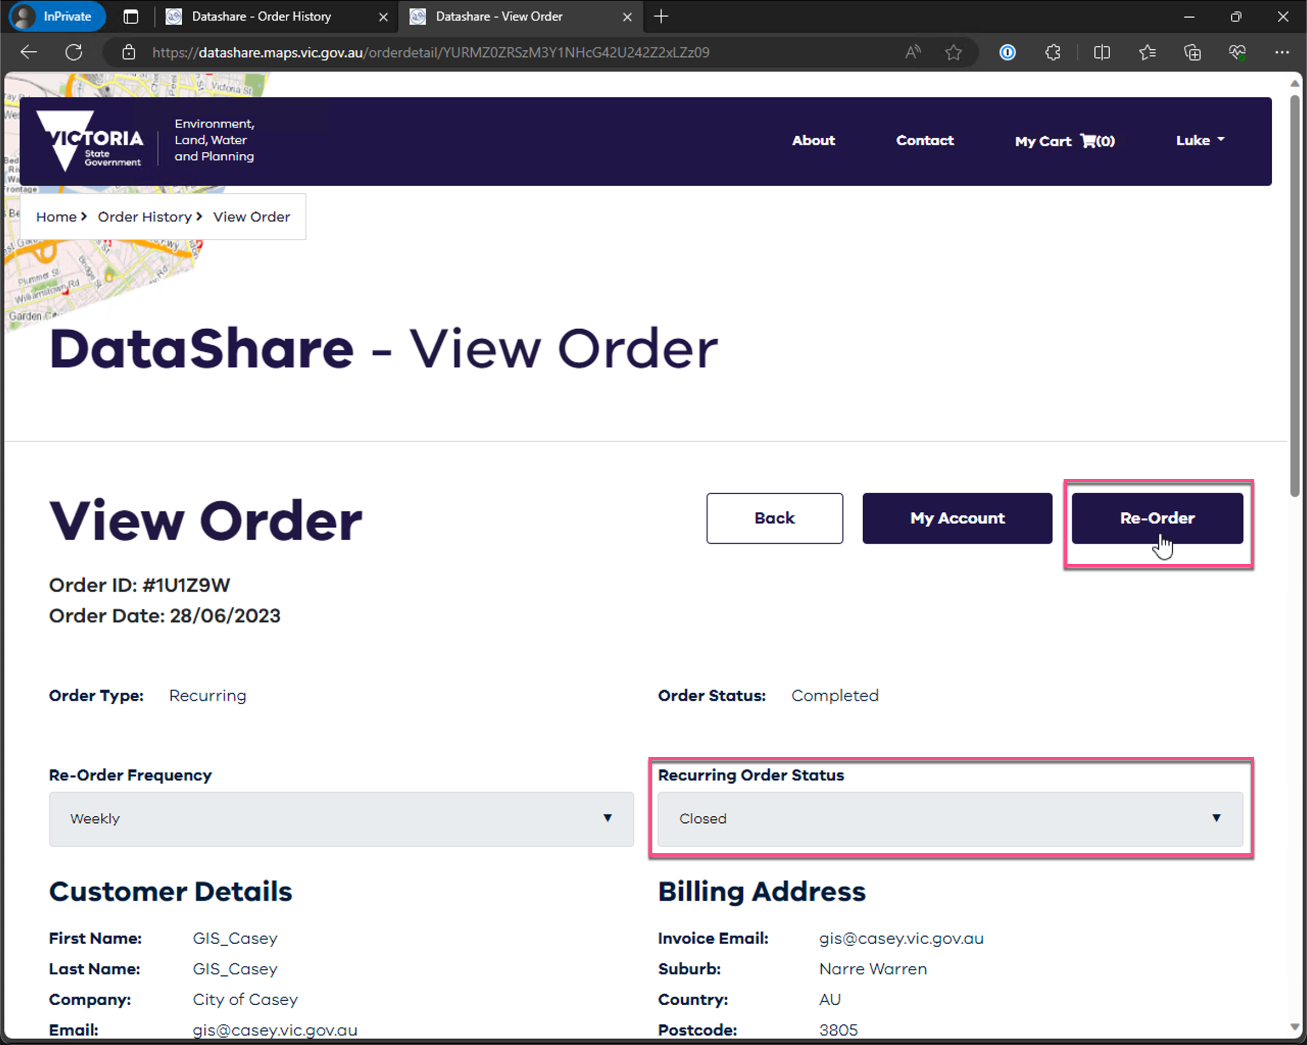Open the Collections icon
This screenshot has width=1307, height=1045.
[1193, 53]
